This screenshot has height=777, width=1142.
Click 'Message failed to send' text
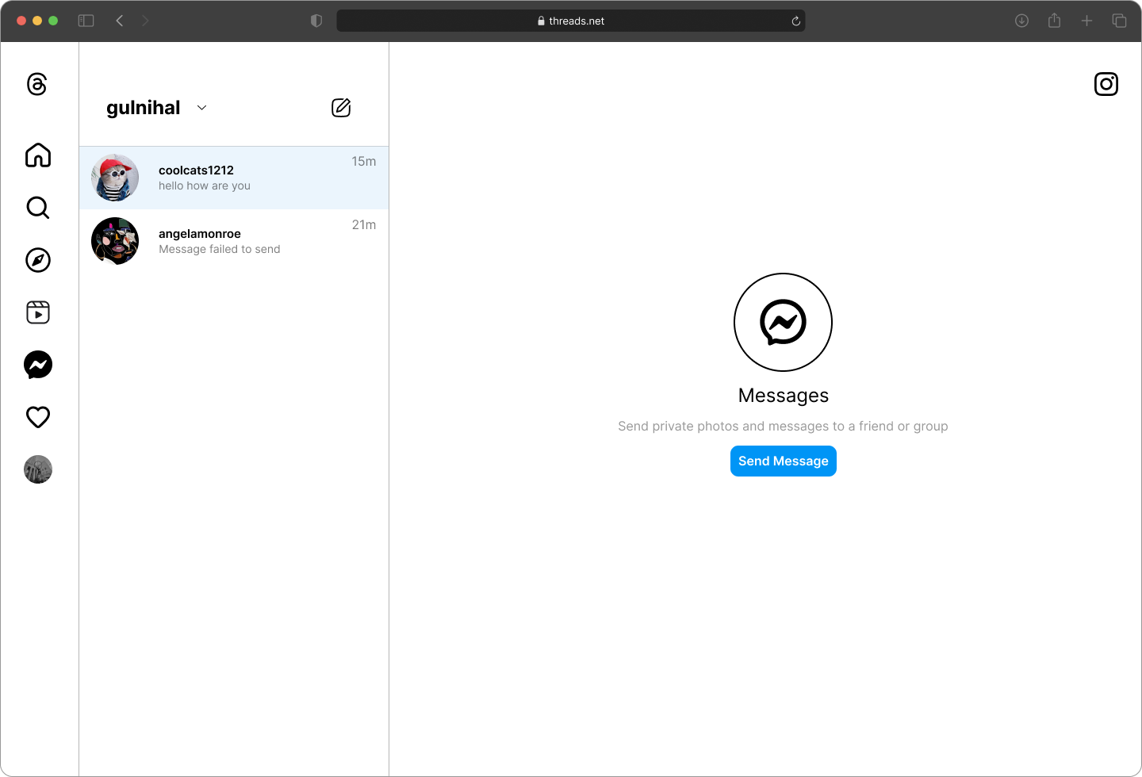(220, 249)
